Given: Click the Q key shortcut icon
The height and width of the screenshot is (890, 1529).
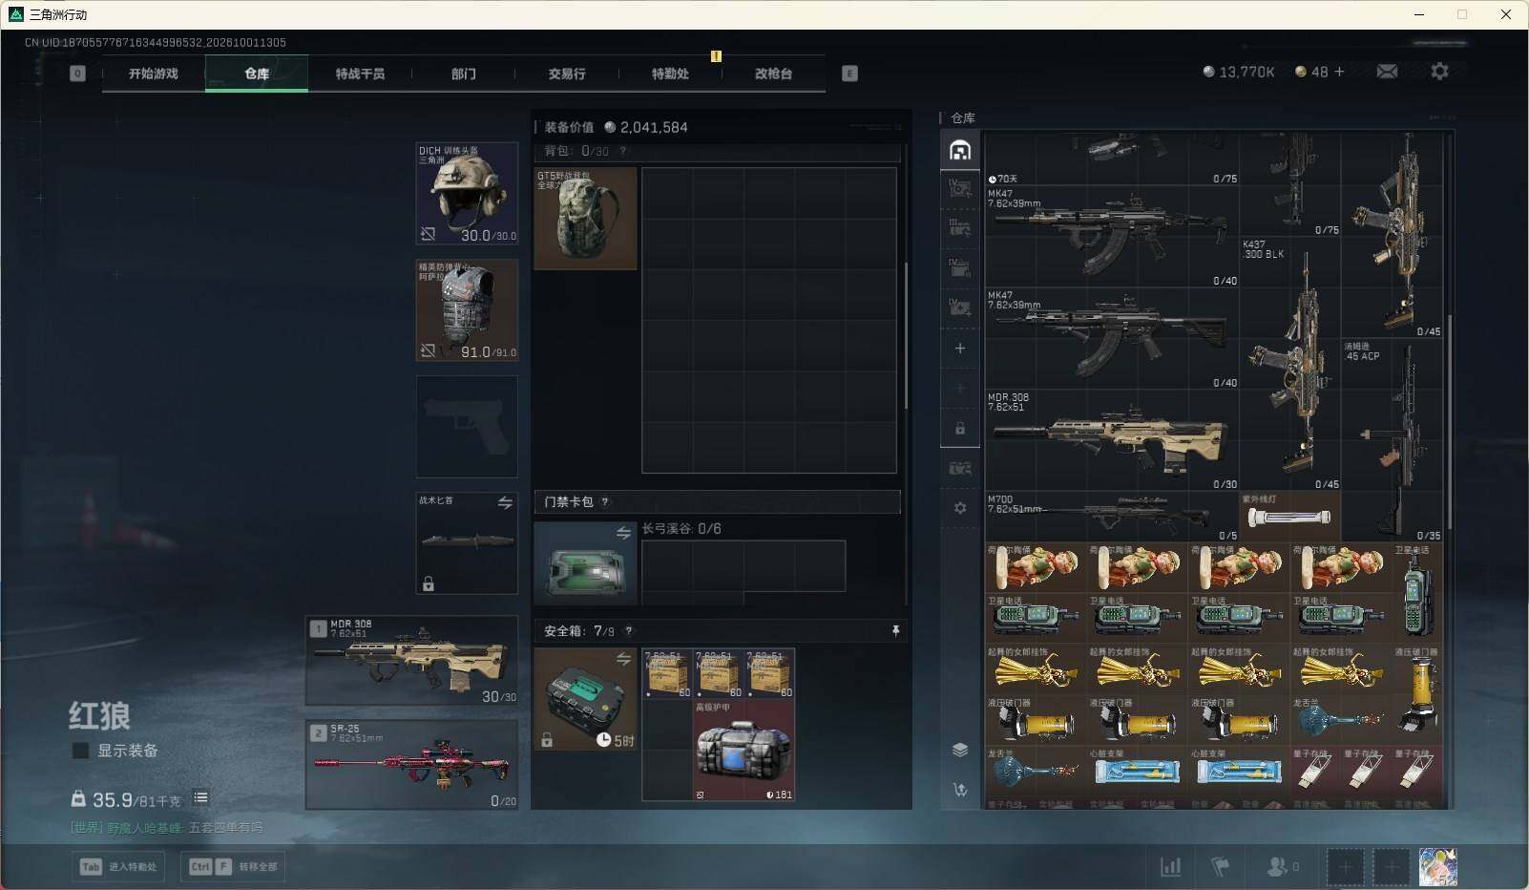Looking at the screenshot, I should pyautogui.click(x=77, y=74).
